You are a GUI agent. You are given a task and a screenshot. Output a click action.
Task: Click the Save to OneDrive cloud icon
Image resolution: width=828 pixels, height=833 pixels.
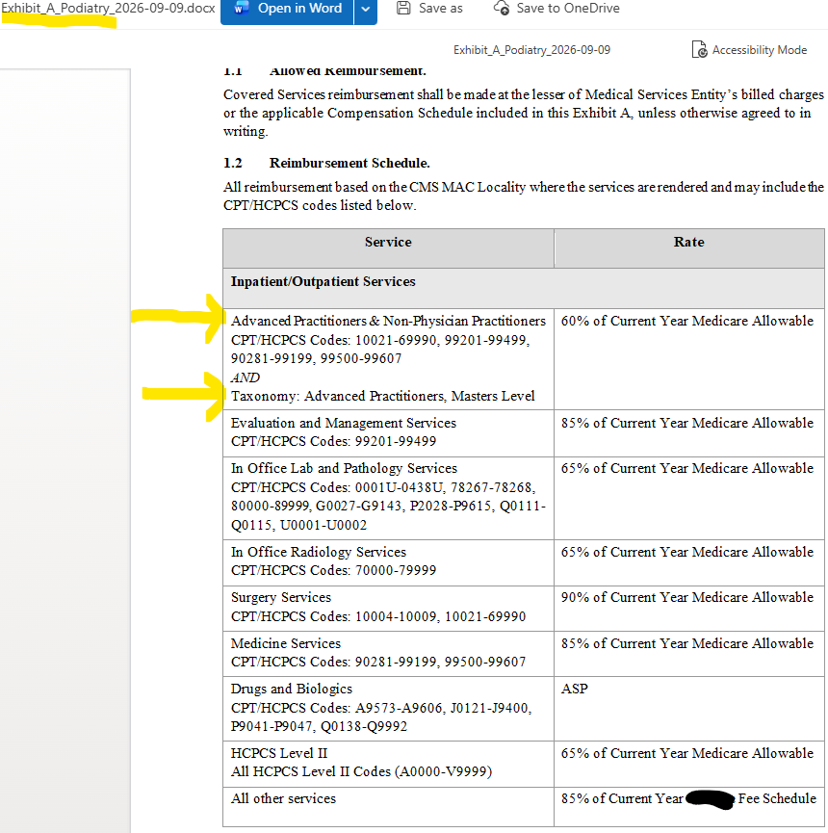pyautogui.click(x=502, y=8)
